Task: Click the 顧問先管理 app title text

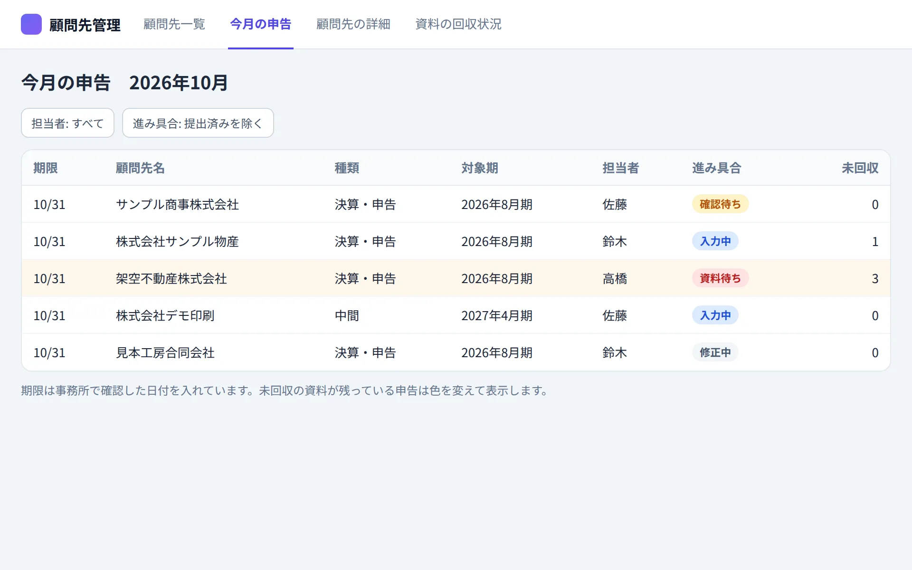Action: coord(85,25)
